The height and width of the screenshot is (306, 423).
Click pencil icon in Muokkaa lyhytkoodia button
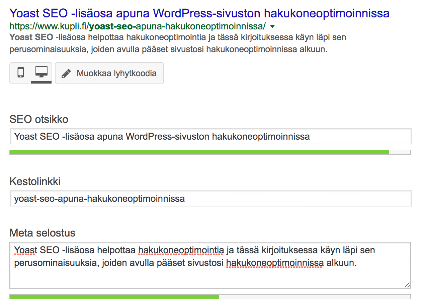pos(66,73)
